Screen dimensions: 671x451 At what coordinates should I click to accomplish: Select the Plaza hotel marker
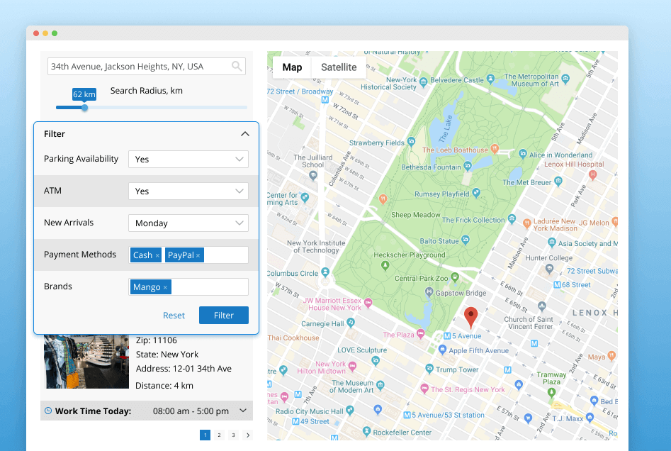tap(421, 334)
